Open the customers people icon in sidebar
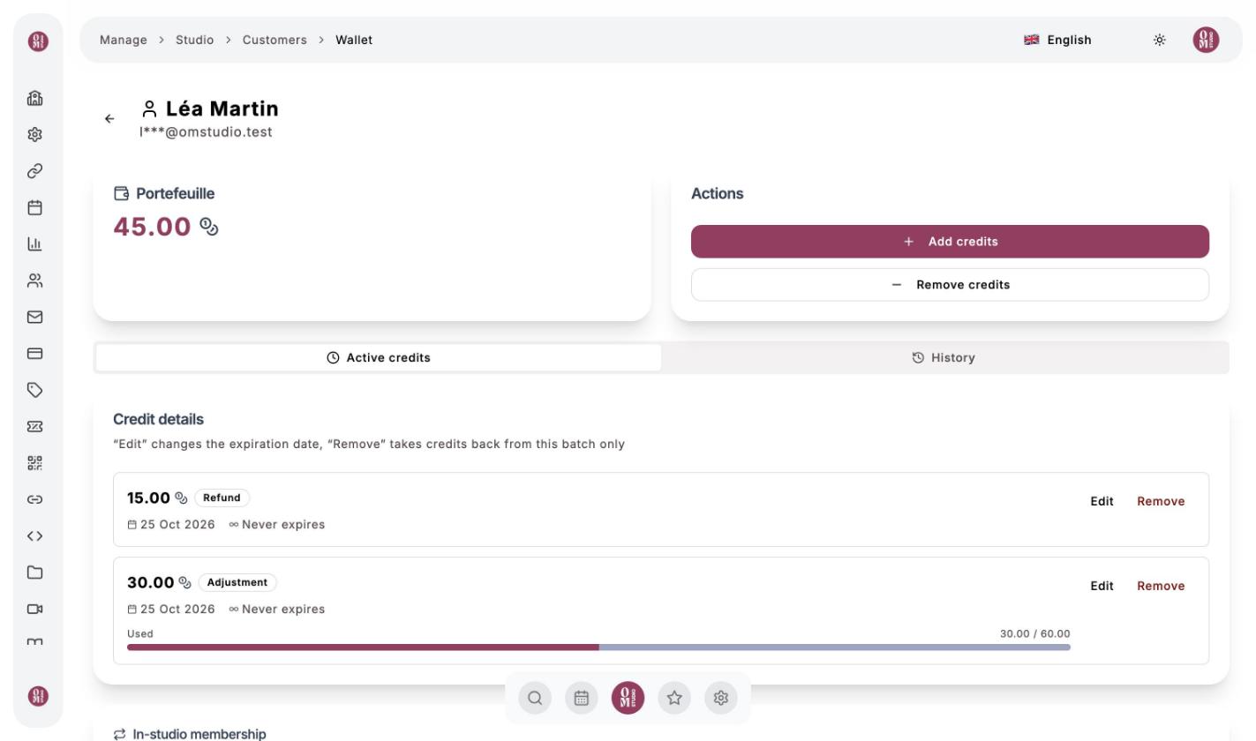 (35, 281)
